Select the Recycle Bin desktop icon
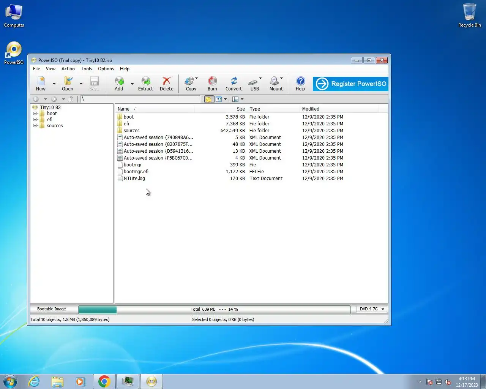The image size is (486, 389). point(469,16)
